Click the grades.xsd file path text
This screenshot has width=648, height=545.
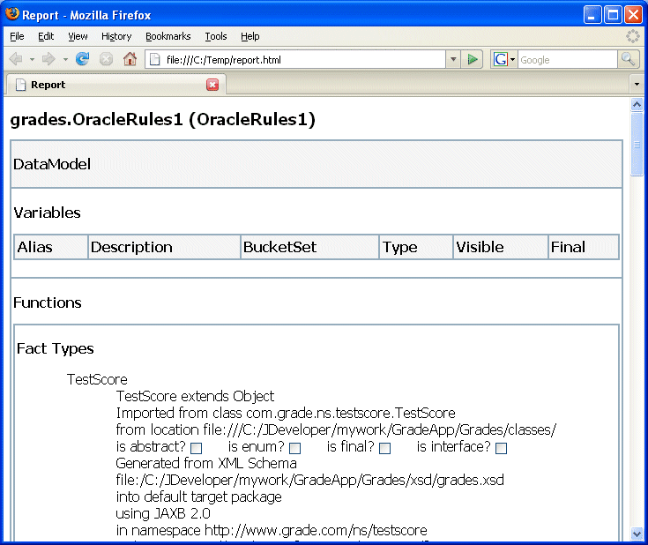[310, 480]
